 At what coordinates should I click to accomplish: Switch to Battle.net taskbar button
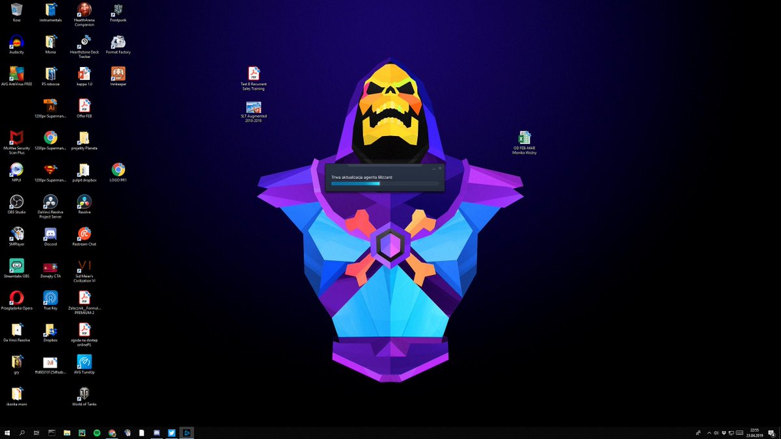pos(187,432)
